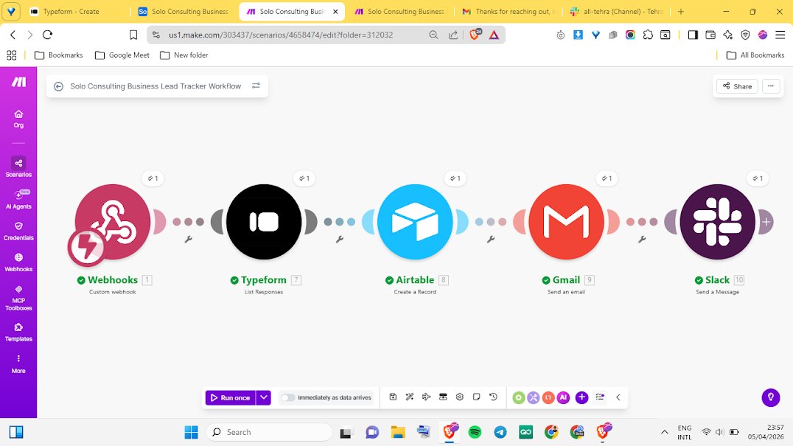Open the scenario flow customization icon
The height and width of the screenshot is (446, 793).
(x=600, y=397)
